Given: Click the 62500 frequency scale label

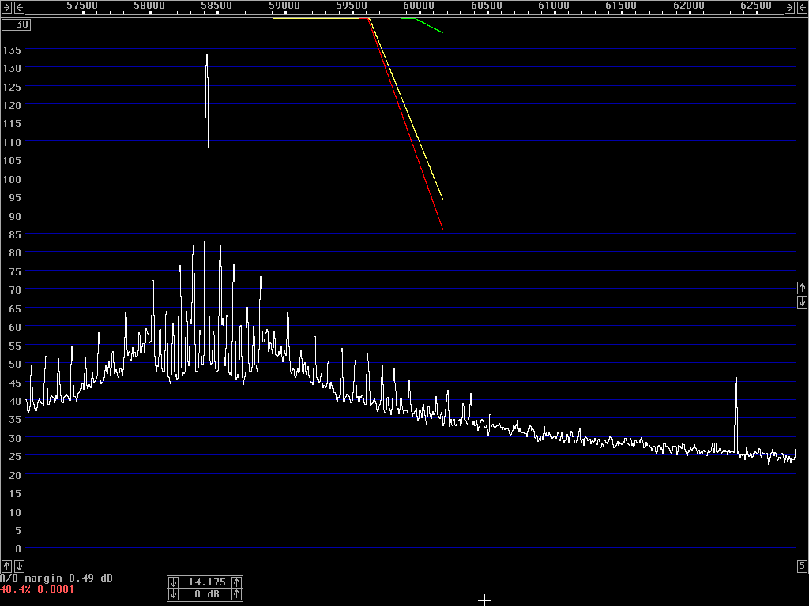Looking at the screenshot, I should click(756, 6).
